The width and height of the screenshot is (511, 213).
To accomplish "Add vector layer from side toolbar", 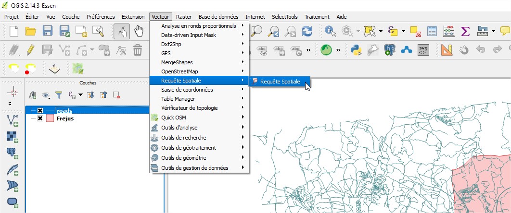I will click(x=13, y=120).
